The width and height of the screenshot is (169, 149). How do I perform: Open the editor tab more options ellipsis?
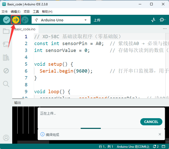(x=165, y=29)
